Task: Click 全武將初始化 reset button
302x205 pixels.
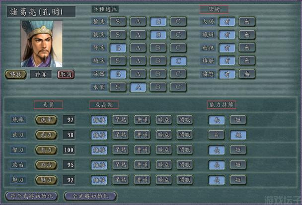Action: (x=90, y=196)
